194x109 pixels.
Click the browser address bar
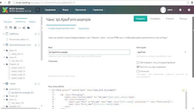coord(99,2)
